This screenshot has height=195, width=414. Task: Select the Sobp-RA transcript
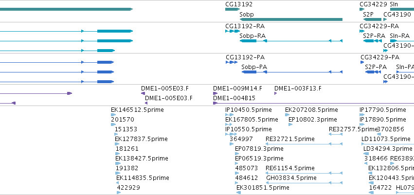[291, 41]
